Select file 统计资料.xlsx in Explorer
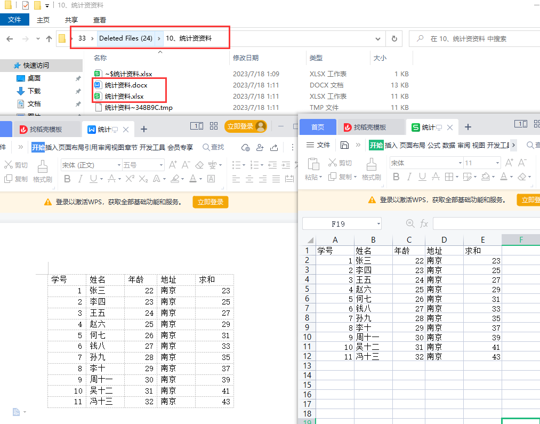This screenshot has width=540, height=424. 124,97
